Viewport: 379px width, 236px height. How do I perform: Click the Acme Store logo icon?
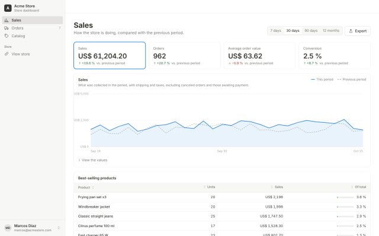[8, 8]
